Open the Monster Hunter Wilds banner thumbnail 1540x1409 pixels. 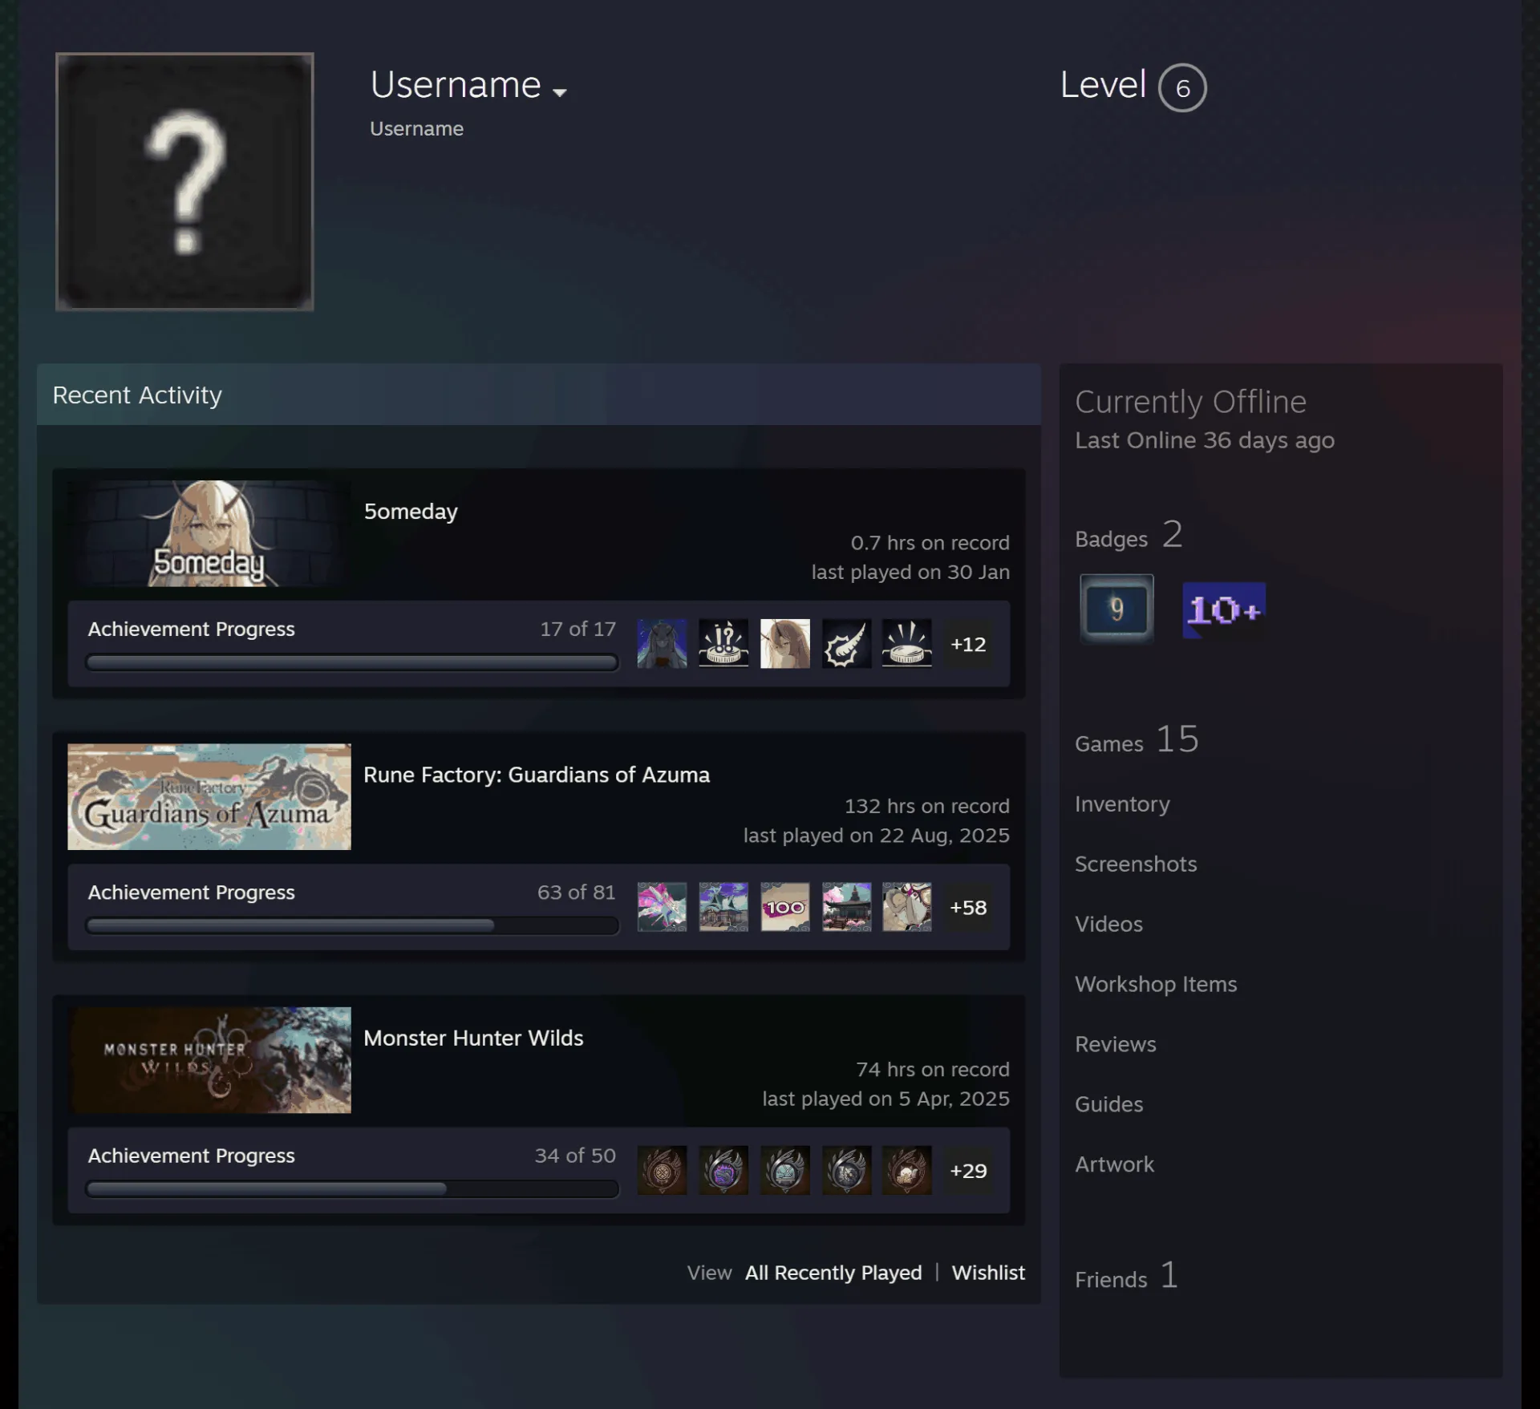pos(209,1059)
